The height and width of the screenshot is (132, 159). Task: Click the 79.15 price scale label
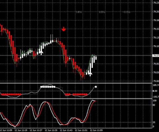(156, 29)
